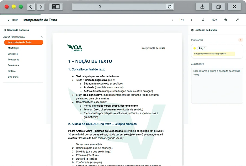This screenshot has width=246, height=166.
Task: Reload the page with refresh icon
Action: [x=170, y=7]
